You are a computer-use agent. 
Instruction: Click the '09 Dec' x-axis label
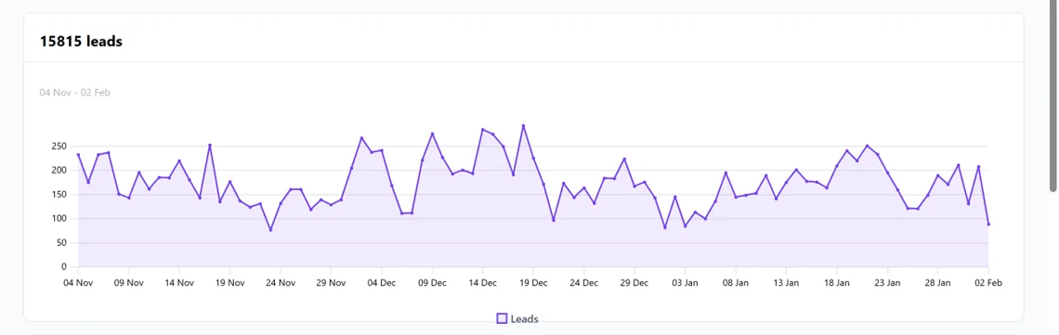tap(432, 283)
